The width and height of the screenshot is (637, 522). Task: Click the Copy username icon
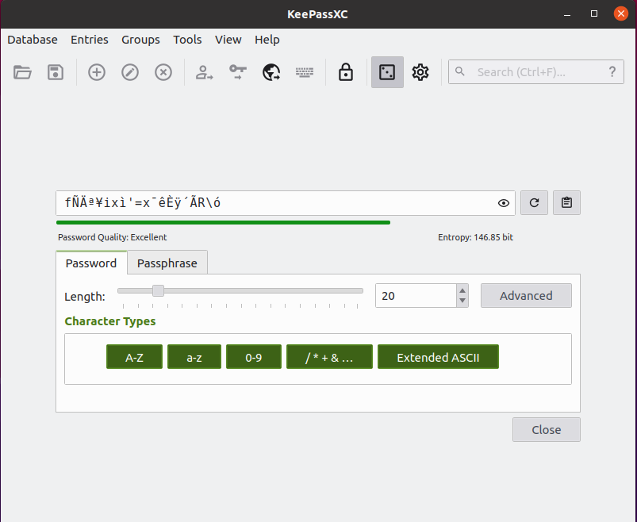[x=205, y=72]
